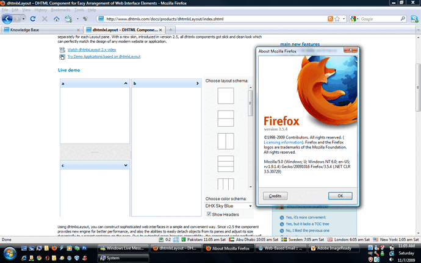The height and width of the screenshot is (263, 421).
Task: Select the two-column layout schema thumbnail
Action: coord(226,141)
